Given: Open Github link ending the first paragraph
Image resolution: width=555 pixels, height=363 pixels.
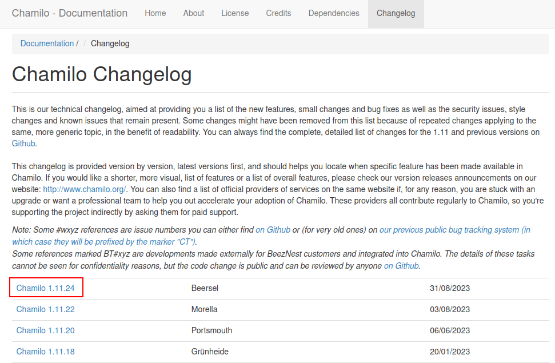Looking at the screenshot, I should (24, 143).
